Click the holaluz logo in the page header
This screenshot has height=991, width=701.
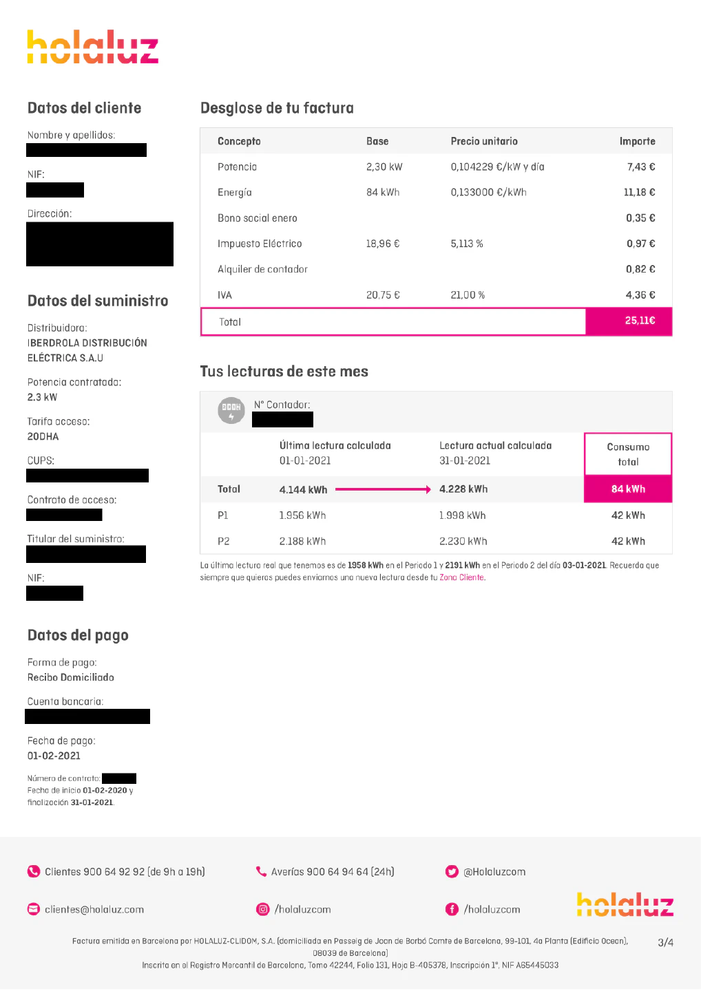pos(92,47)
